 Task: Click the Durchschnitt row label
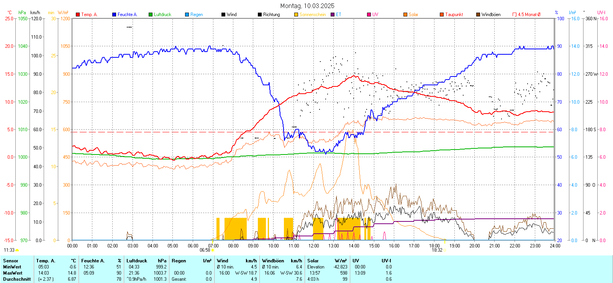click(x=17, y=279)
